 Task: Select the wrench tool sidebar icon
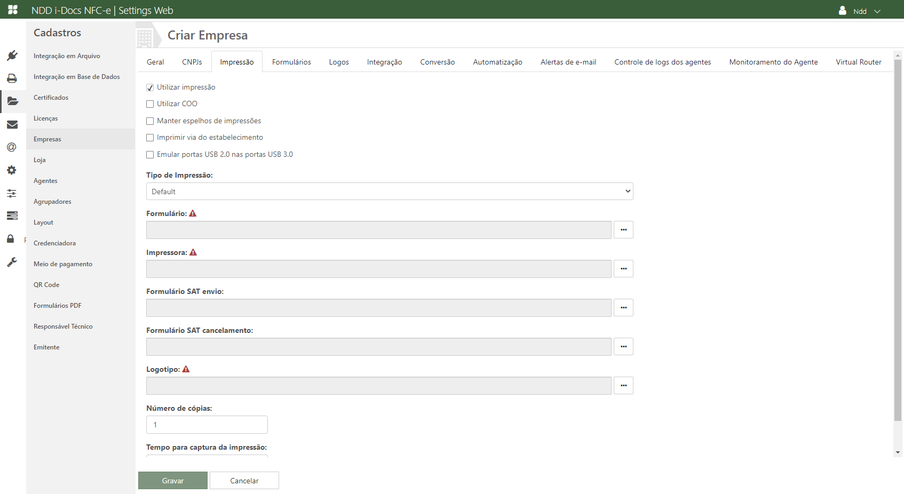point(12,262)
